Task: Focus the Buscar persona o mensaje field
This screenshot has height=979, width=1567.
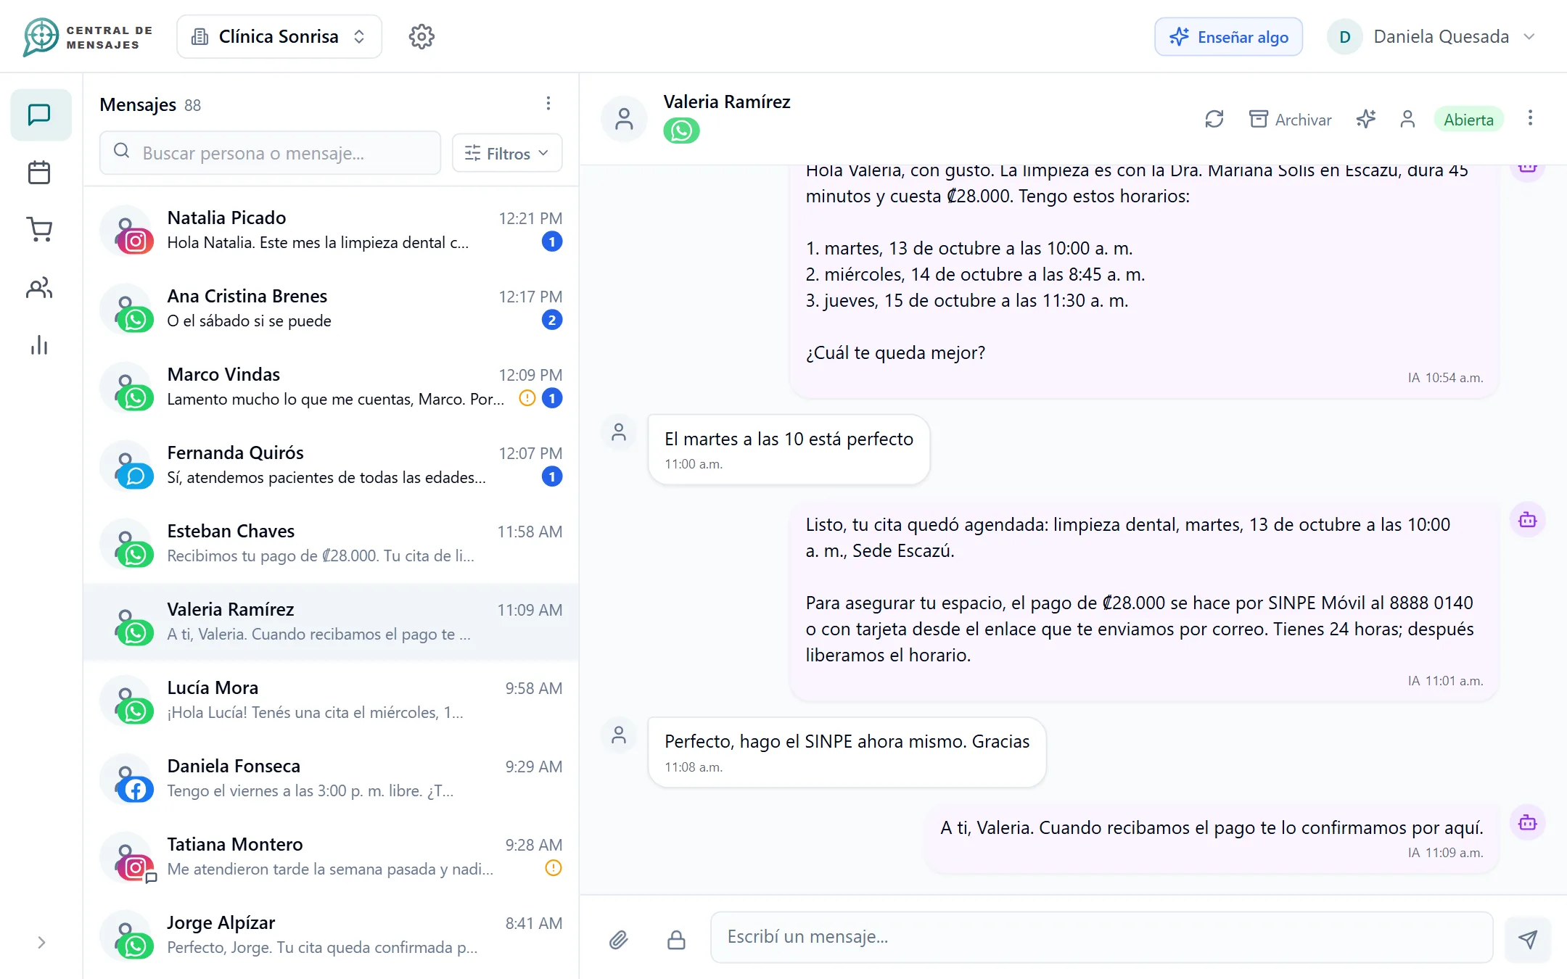Action: tap(270, 152)
